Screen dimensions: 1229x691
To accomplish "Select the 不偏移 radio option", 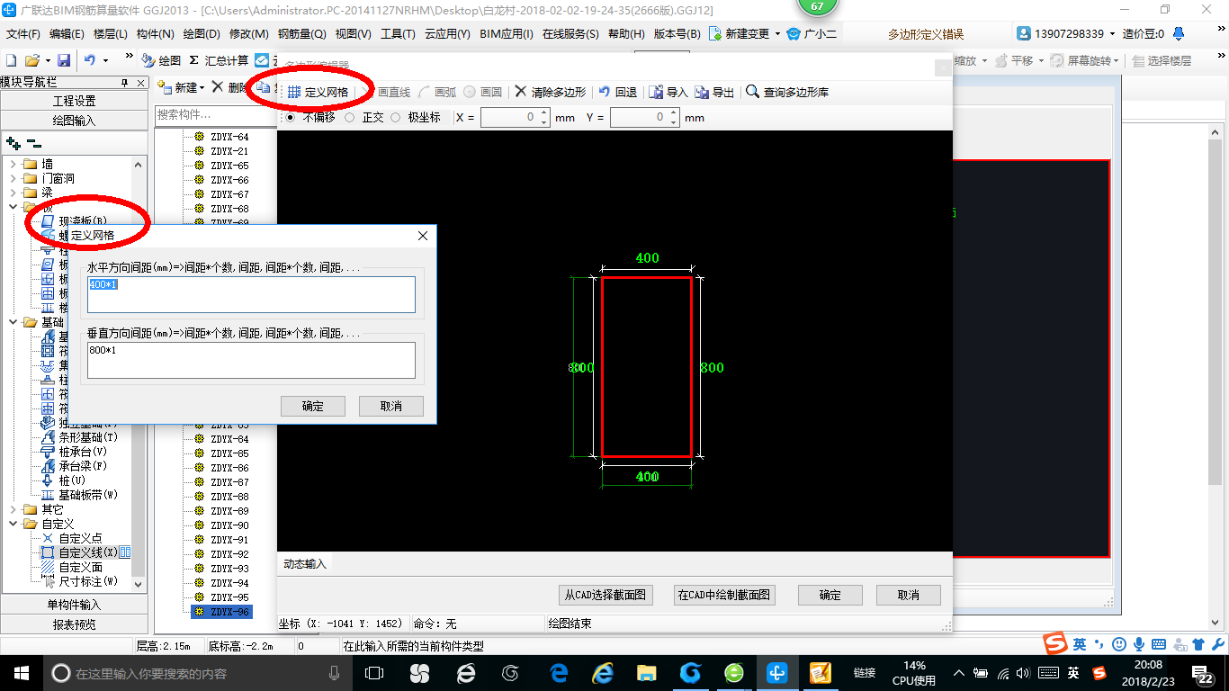I will [x=290, y=118].
